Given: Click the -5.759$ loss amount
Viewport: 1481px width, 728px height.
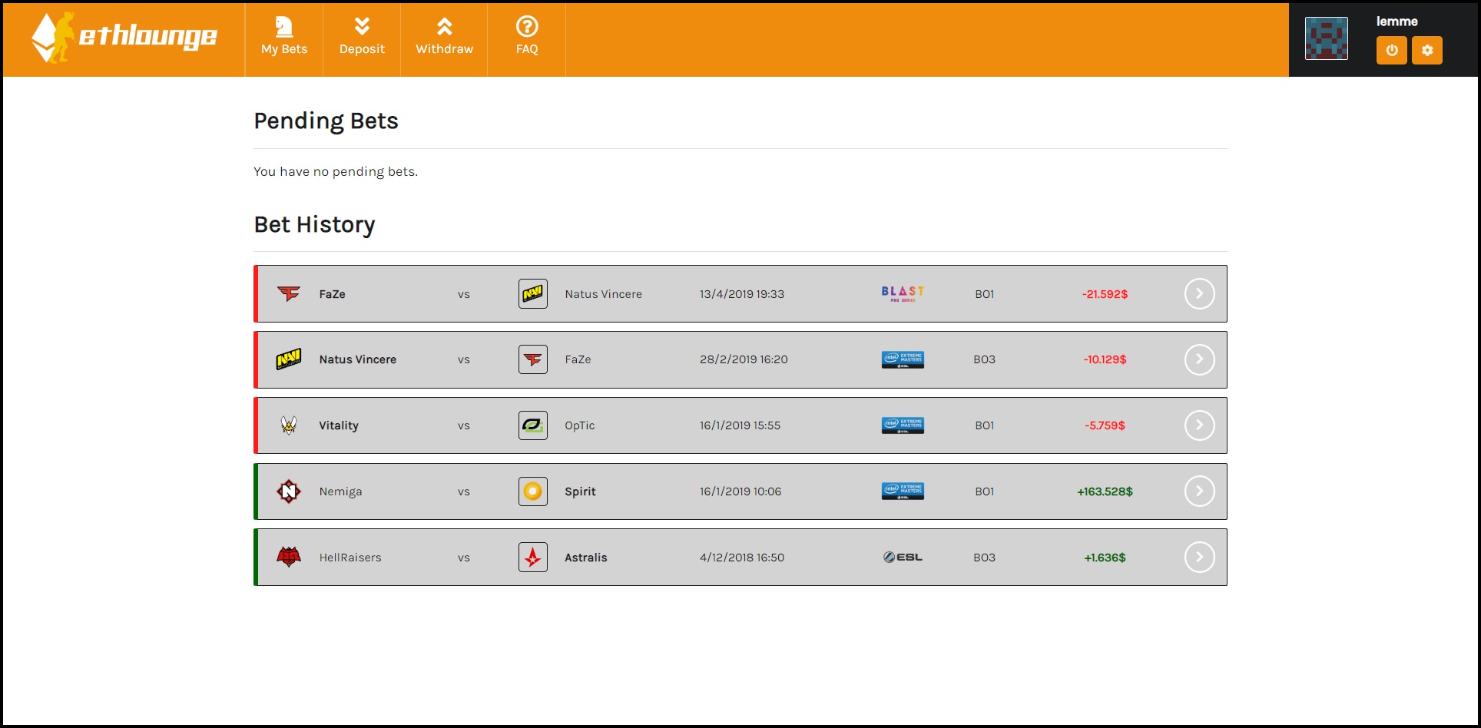Looking at the screenshot, I should (x=1105, y=425).
